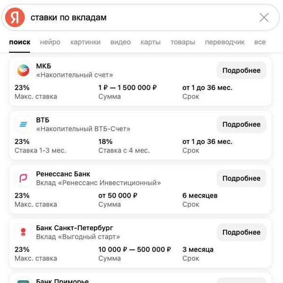Open the 'картинки' tab
The image size is (283, 283).
[85, 42]
